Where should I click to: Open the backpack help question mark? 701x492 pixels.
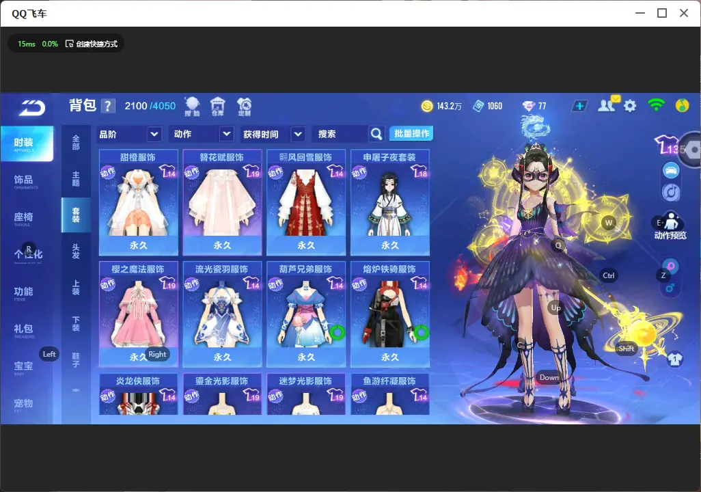point(108,106)
